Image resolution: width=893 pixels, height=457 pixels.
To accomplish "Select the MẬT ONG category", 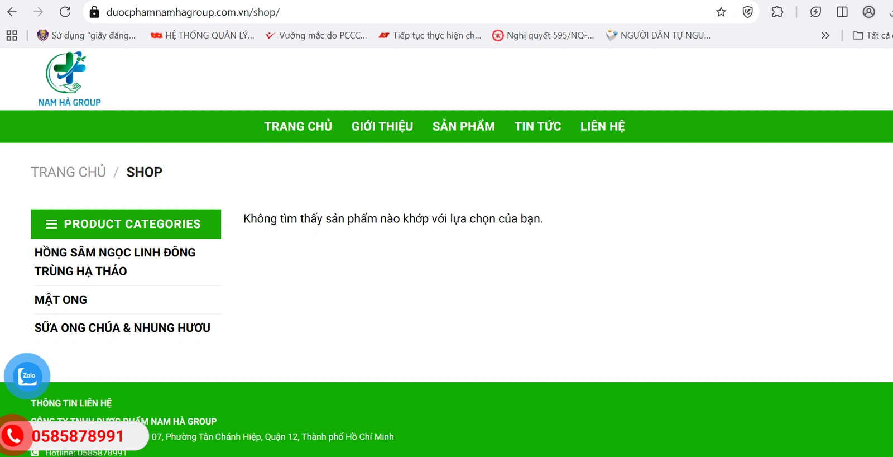I will (x=61, y=300).
